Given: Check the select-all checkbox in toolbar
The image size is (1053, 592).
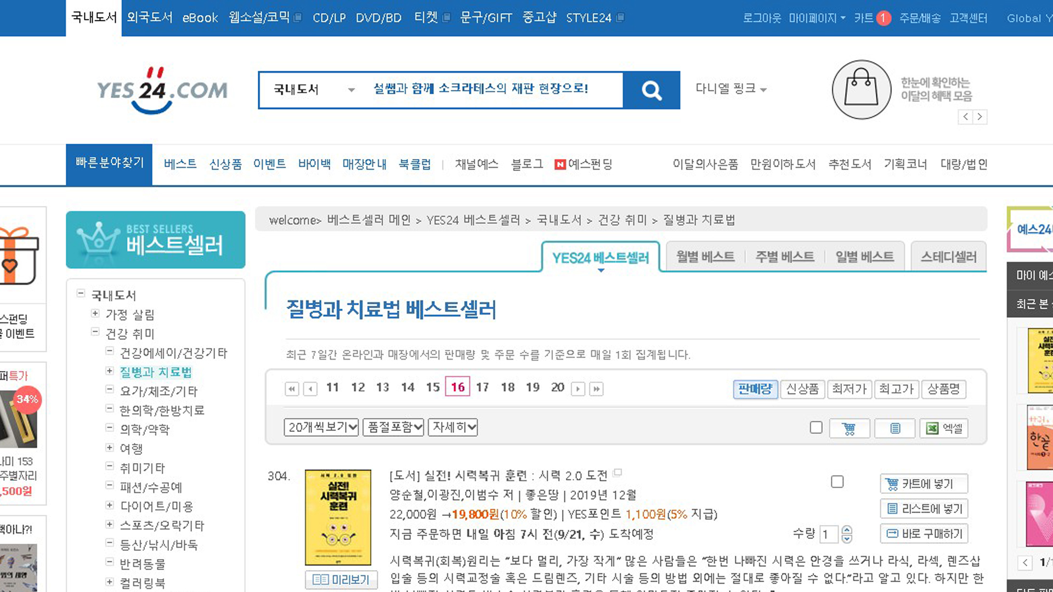Looking at the screenshot, I should coord(816,428).
